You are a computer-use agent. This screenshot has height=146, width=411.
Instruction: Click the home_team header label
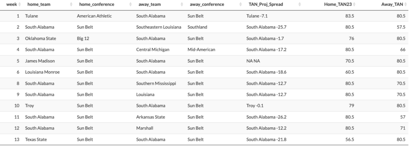[39, 4]
